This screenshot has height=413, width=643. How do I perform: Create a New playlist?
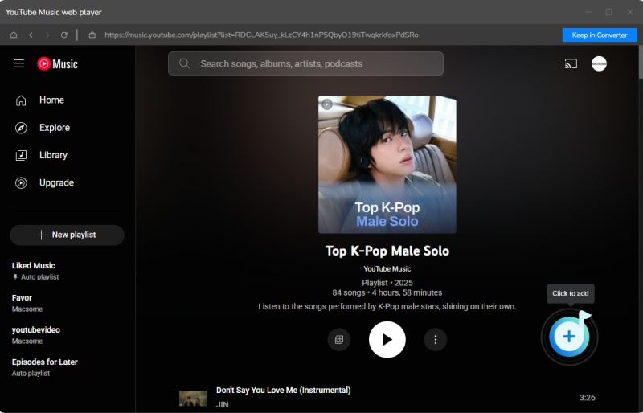tap(67, 235)
